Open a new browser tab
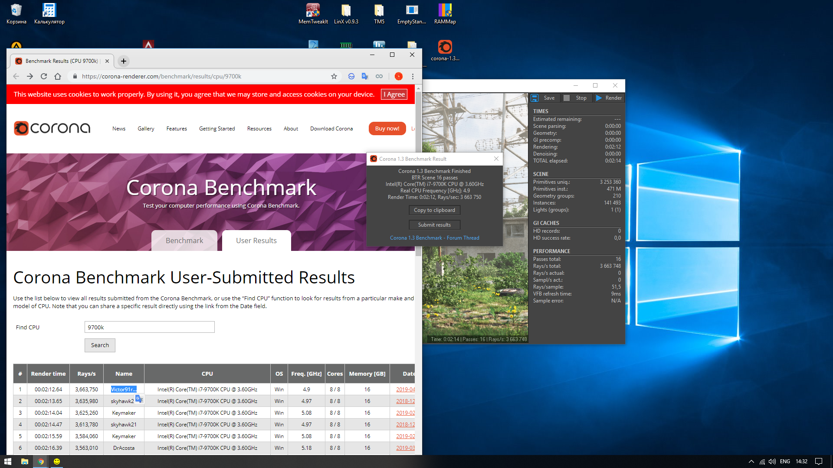The image size is (833, 468). [x=124, y=61]
